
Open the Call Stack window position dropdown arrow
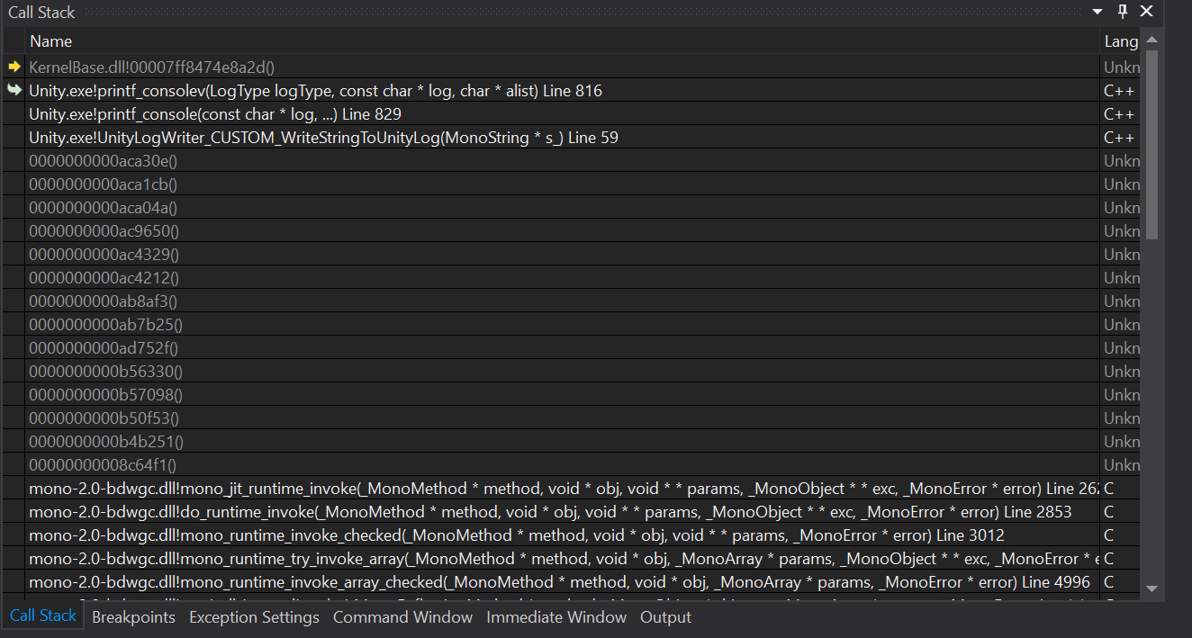coord(1097,12)
